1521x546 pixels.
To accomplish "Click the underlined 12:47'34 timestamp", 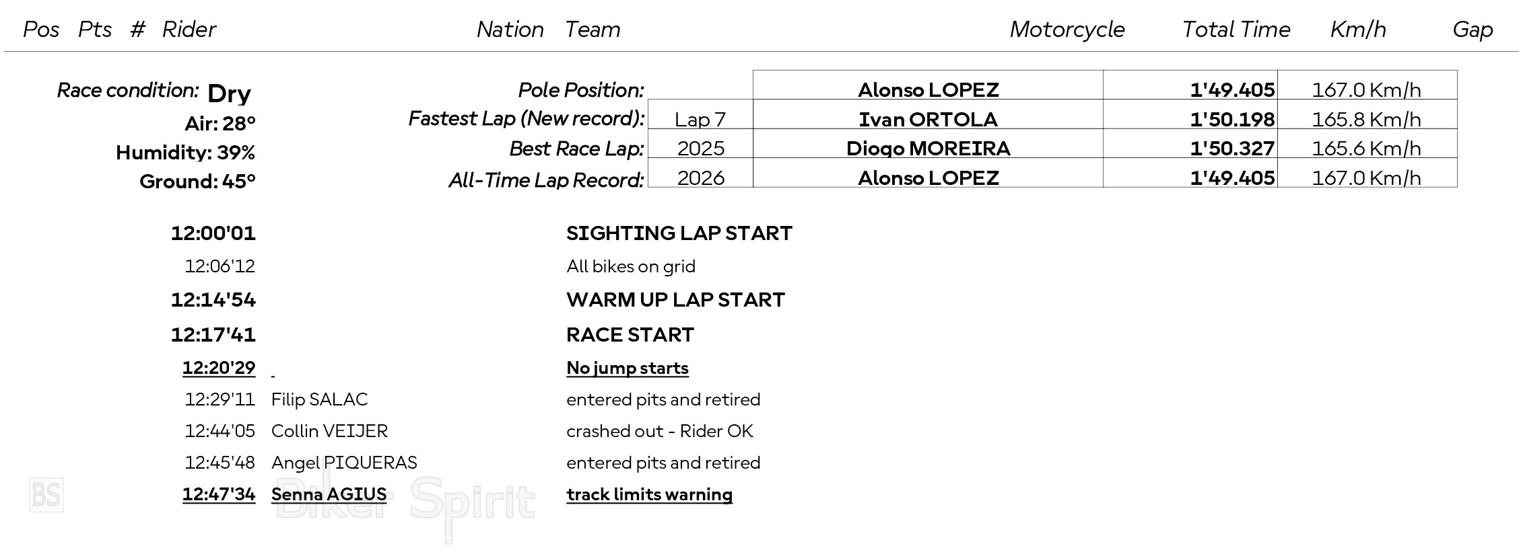I will 219,494.
